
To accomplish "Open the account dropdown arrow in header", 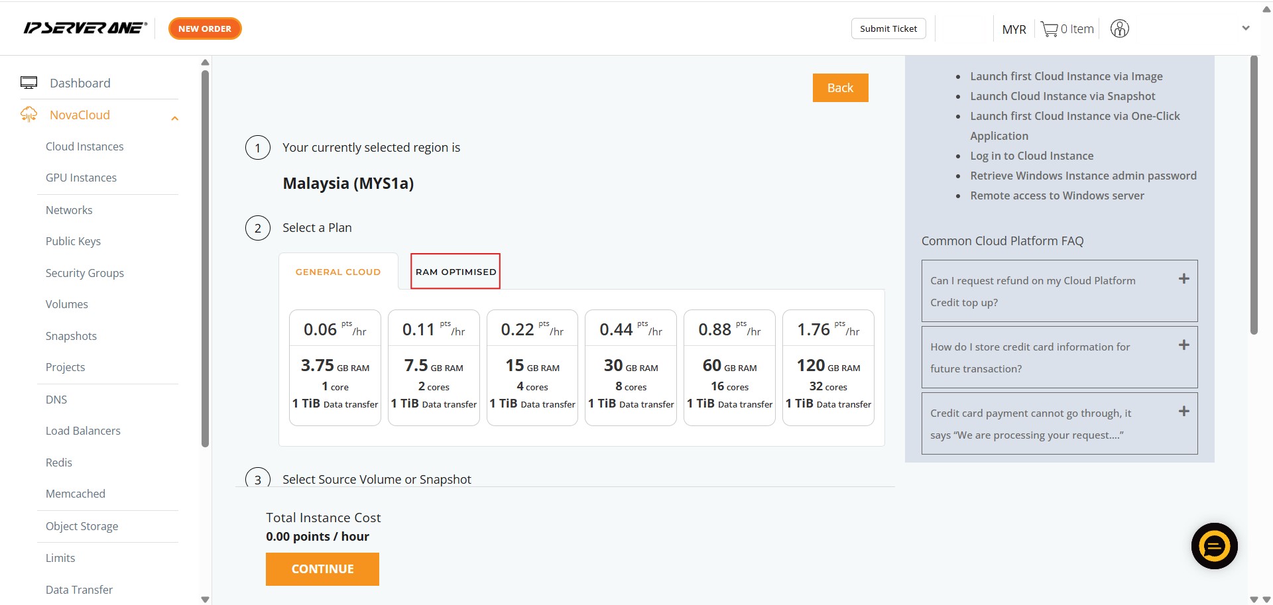I will (1245, 28).
